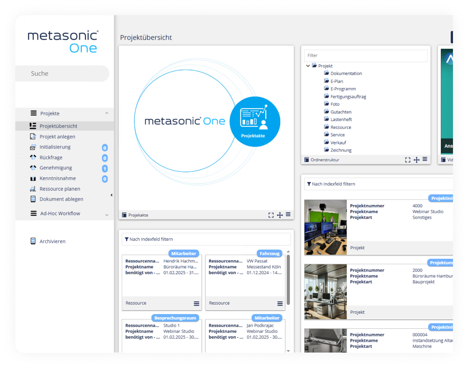Image resolution: width=468 pixels, height=368 pixels.
Task: Click the Rückfrage handshake icon
Action: 33,157
